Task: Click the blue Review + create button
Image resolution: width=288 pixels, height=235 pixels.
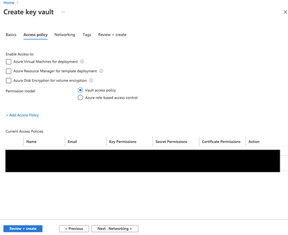Action: pyautogui.click(x=23, y=228)
